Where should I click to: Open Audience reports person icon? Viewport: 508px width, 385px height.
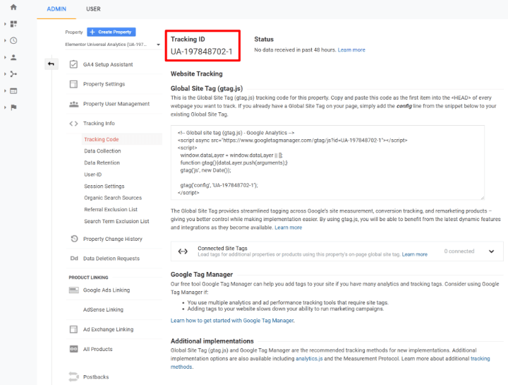coord(13,57)
